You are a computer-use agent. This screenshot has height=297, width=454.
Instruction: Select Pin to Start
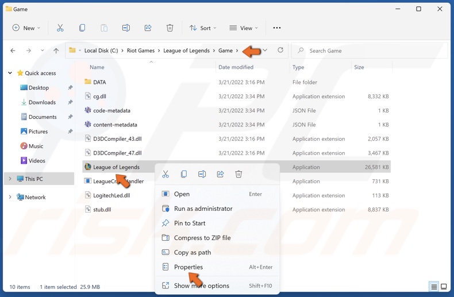pyautogui.click(x=217, y=223)
